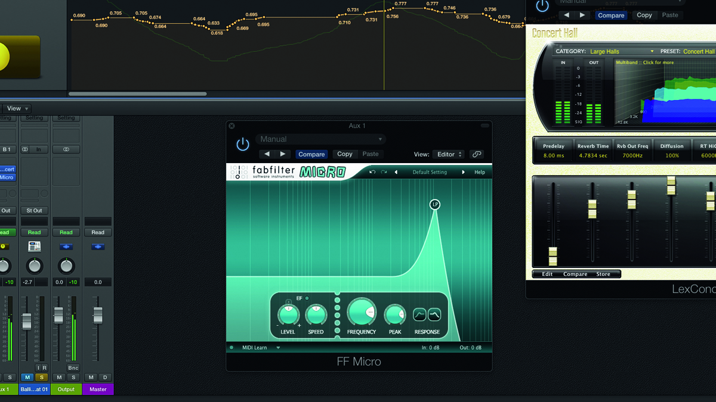
Task: Mute the Balli...at 01 channel
Action: (x=27, y=377)
